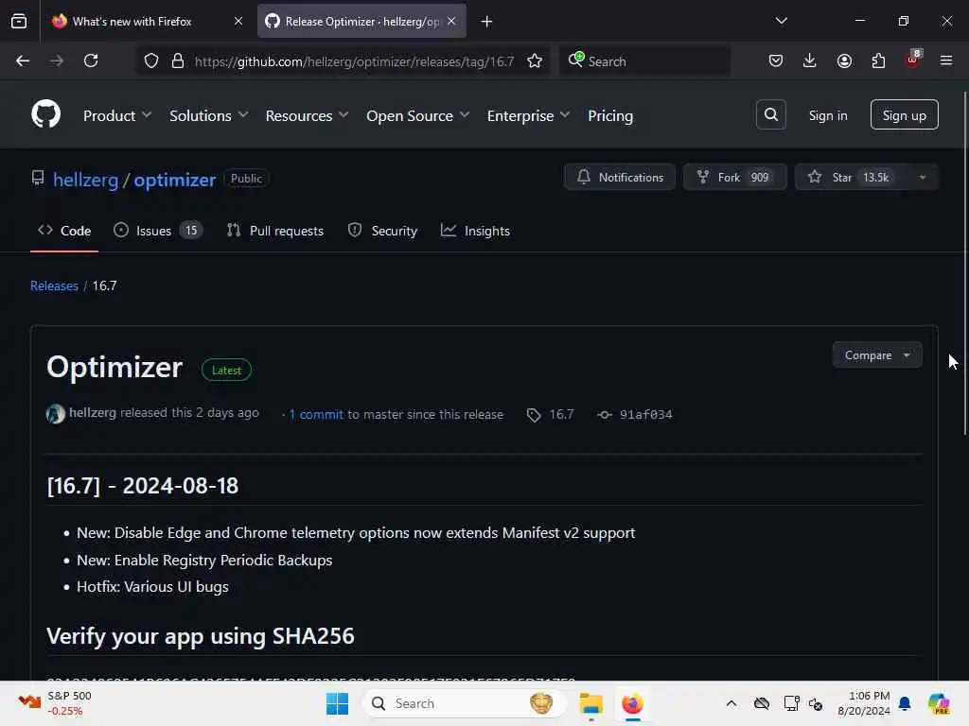Click hellzerg avatar next to release info
The width and height of the screenshot is (969, 726).
56,414
